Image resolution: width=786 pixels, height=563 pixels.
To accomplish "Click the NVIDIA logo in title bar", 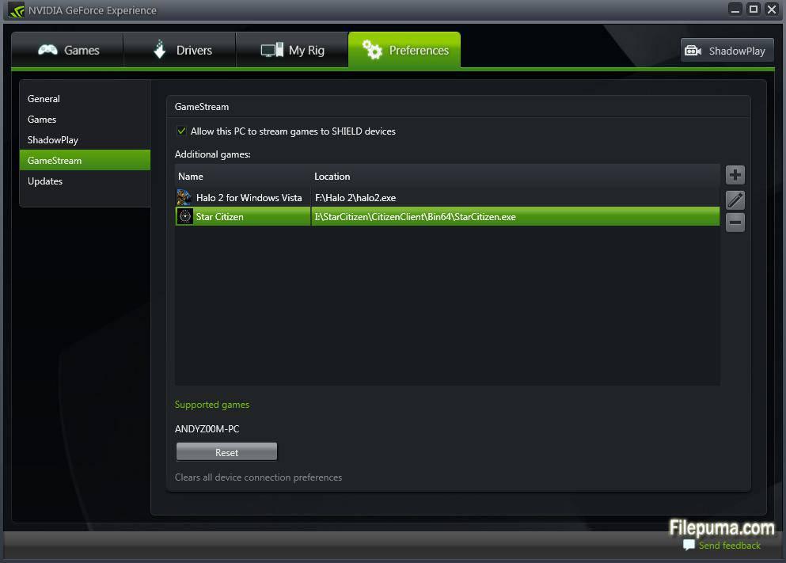I will coord(16,10).
